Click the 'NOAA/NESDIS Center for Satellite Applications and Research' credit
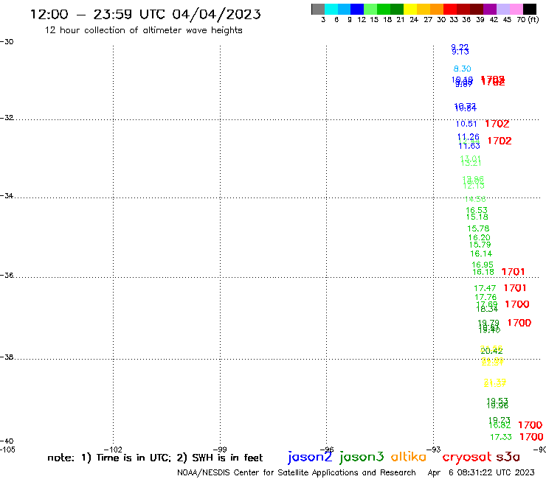The image size is (546, 479). tap(297, 472)
